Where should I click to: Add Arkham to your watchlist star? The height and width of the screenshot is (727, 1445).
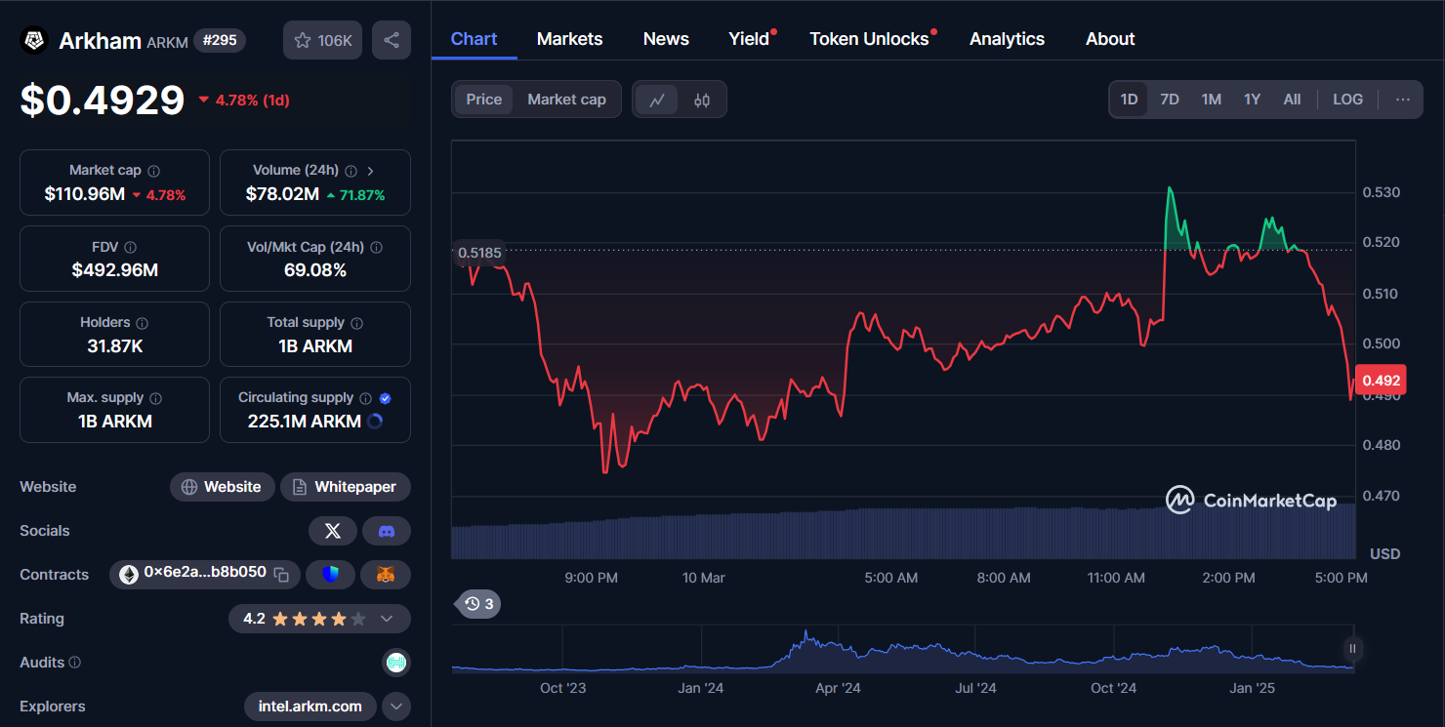(304, 39)
